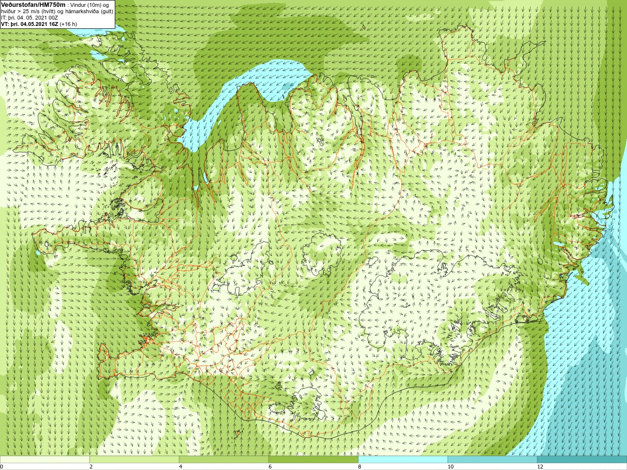Click the legend value '8'
The image size is (627, 470).
click(x=360, y=467)
